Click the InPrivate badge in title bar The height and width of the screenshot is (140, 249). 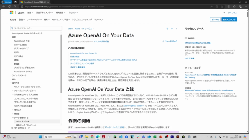(x=7, y=2)
